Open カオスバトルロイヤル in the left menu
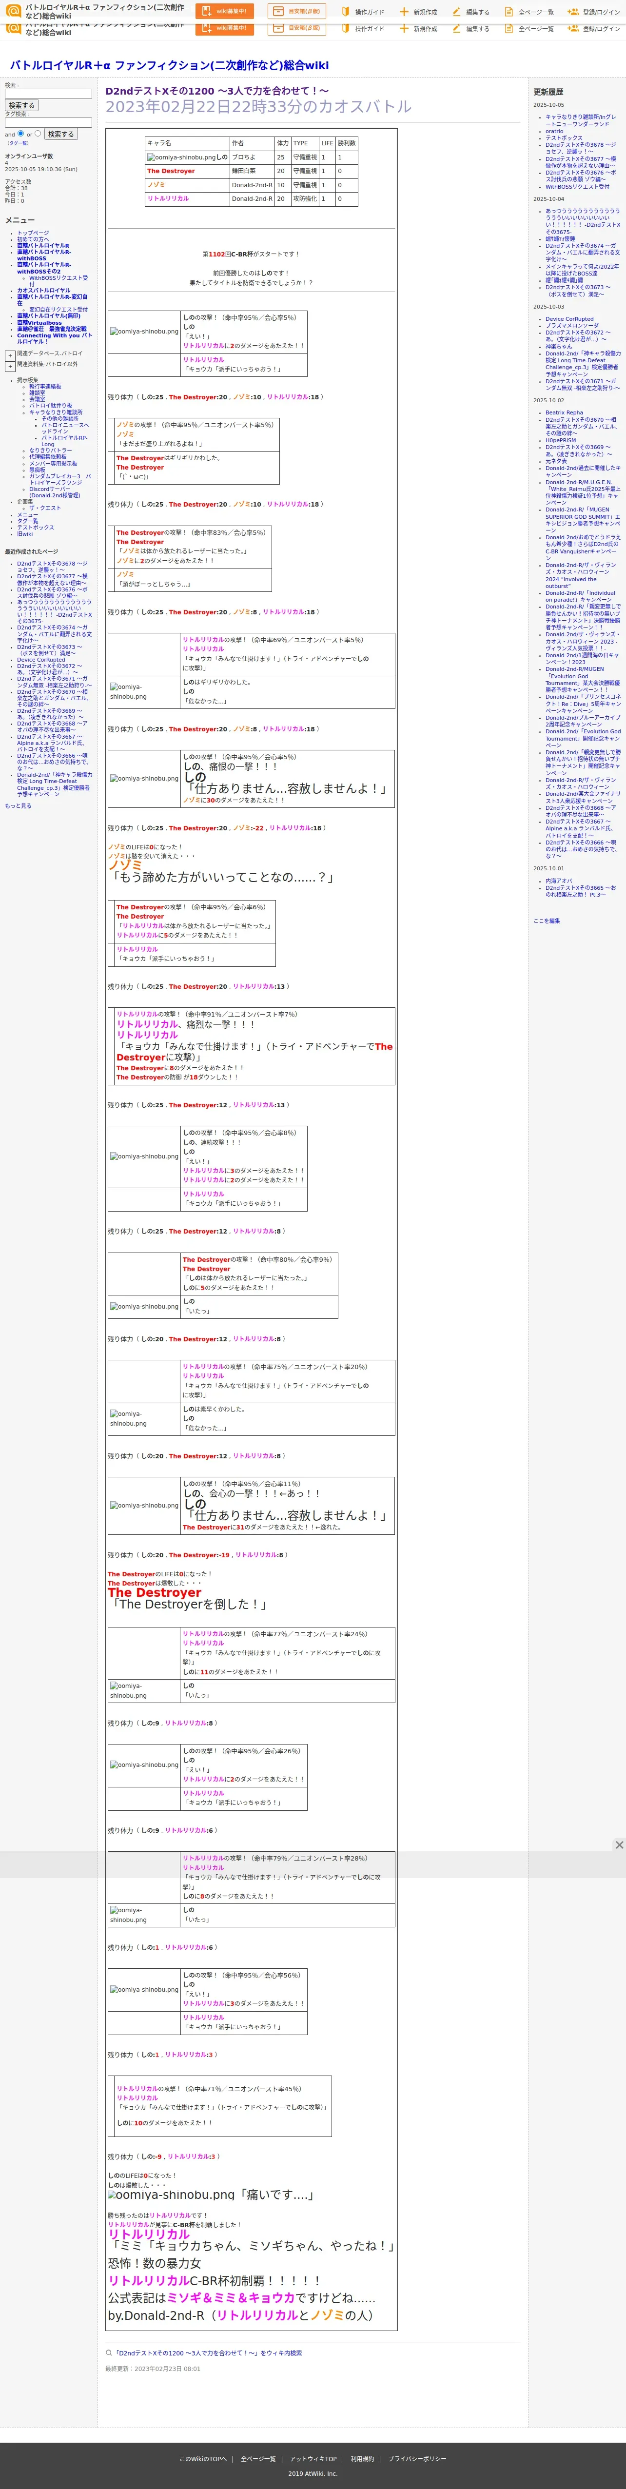The image size is (626, 2489). point(43,290)
